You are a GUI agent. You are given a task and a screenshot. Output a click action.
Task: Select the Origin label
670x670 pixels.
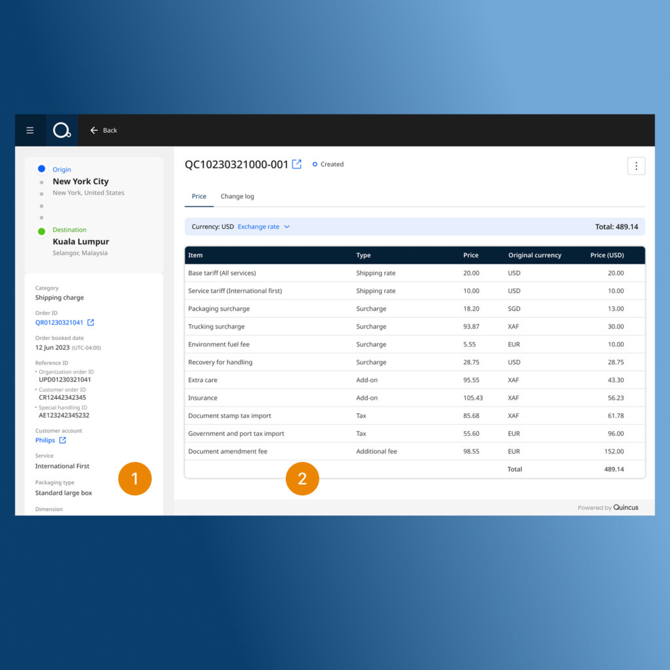62,169
